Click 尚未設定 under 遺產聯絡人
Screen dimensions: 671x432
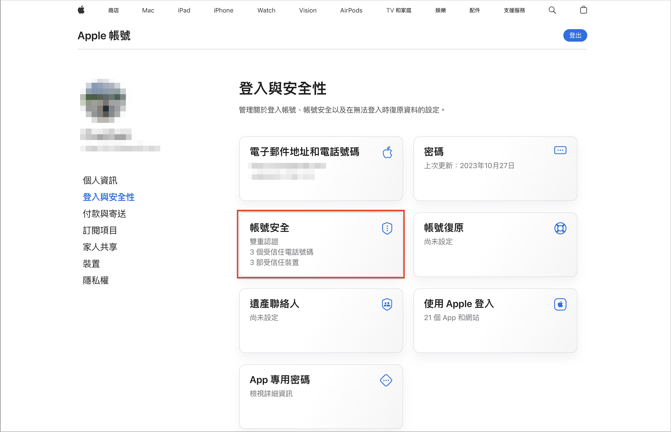tap(264, 317)
